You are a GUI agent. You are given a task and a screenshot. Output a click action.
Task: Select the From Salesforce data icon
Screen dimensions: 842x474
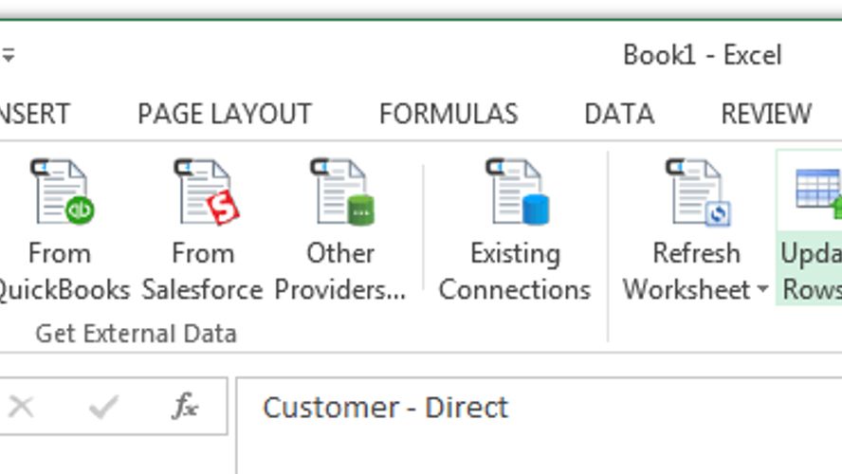[x=203, y=194]
